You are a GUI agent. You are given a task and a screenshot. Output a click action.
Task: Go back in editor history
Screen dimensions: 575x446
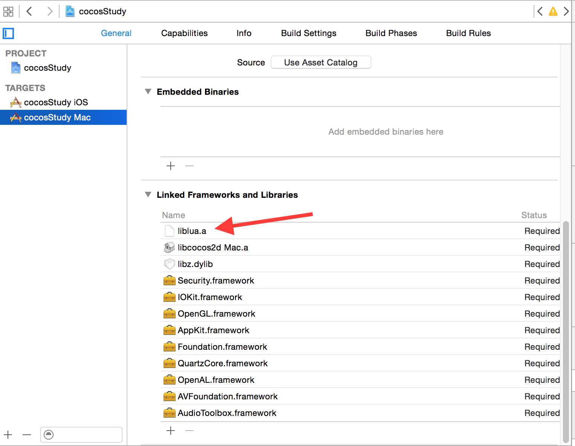point(29,12)
